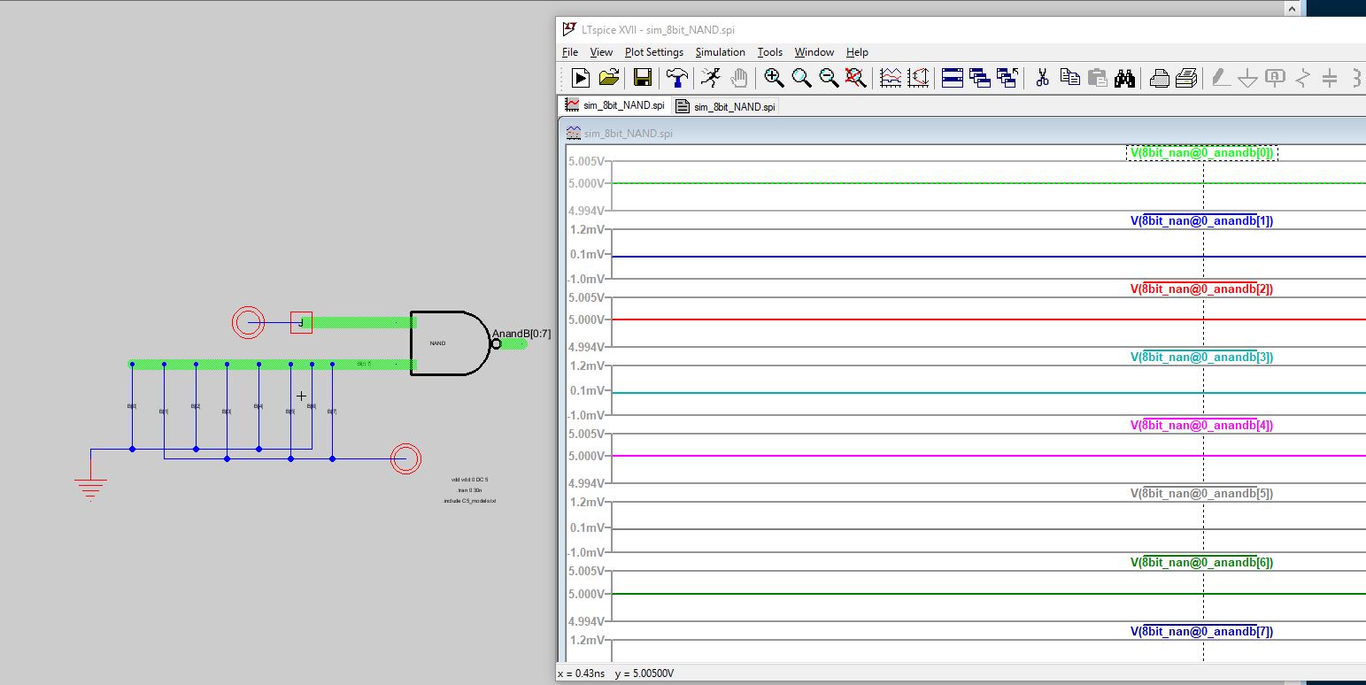Select the NAND gate in the schematic

(x=449, y=343)
